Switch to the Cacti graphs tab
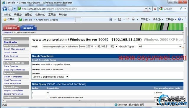Screen dimensions: 189x108 pos(28,28)
